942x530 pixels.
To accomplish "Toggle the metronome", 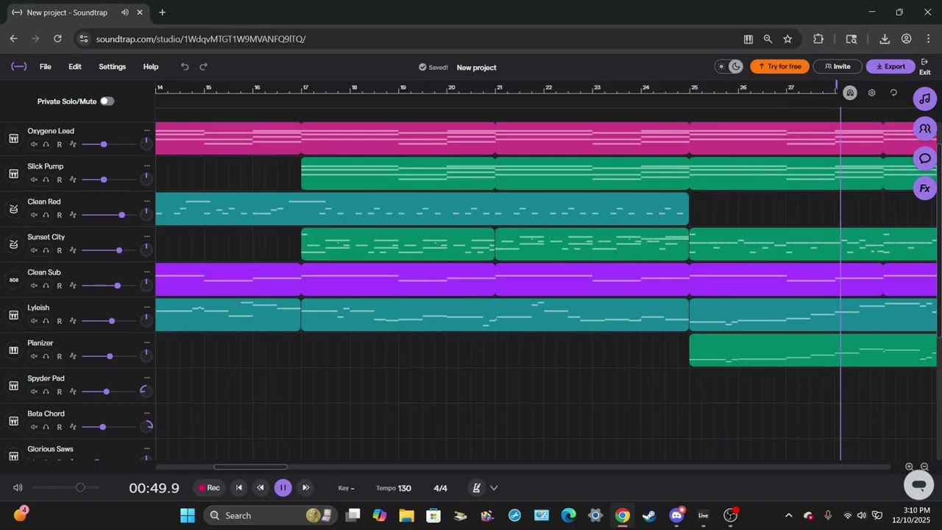I will pos(477,487).
